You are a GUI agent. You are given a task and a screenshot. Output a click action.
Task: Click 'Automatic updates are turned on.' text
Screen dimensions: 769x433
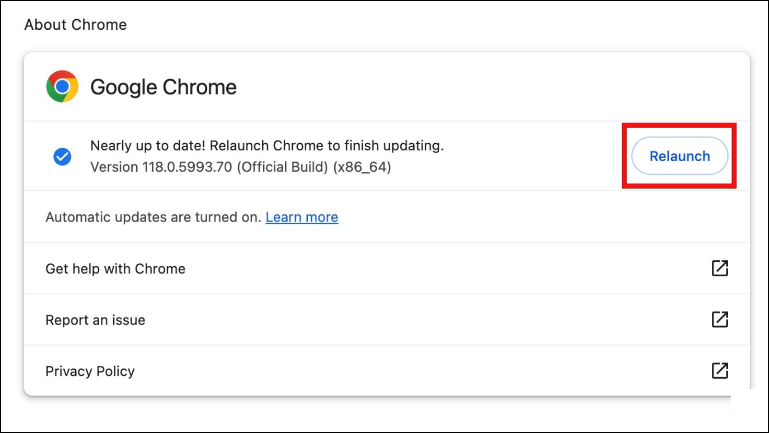(153, 217)
